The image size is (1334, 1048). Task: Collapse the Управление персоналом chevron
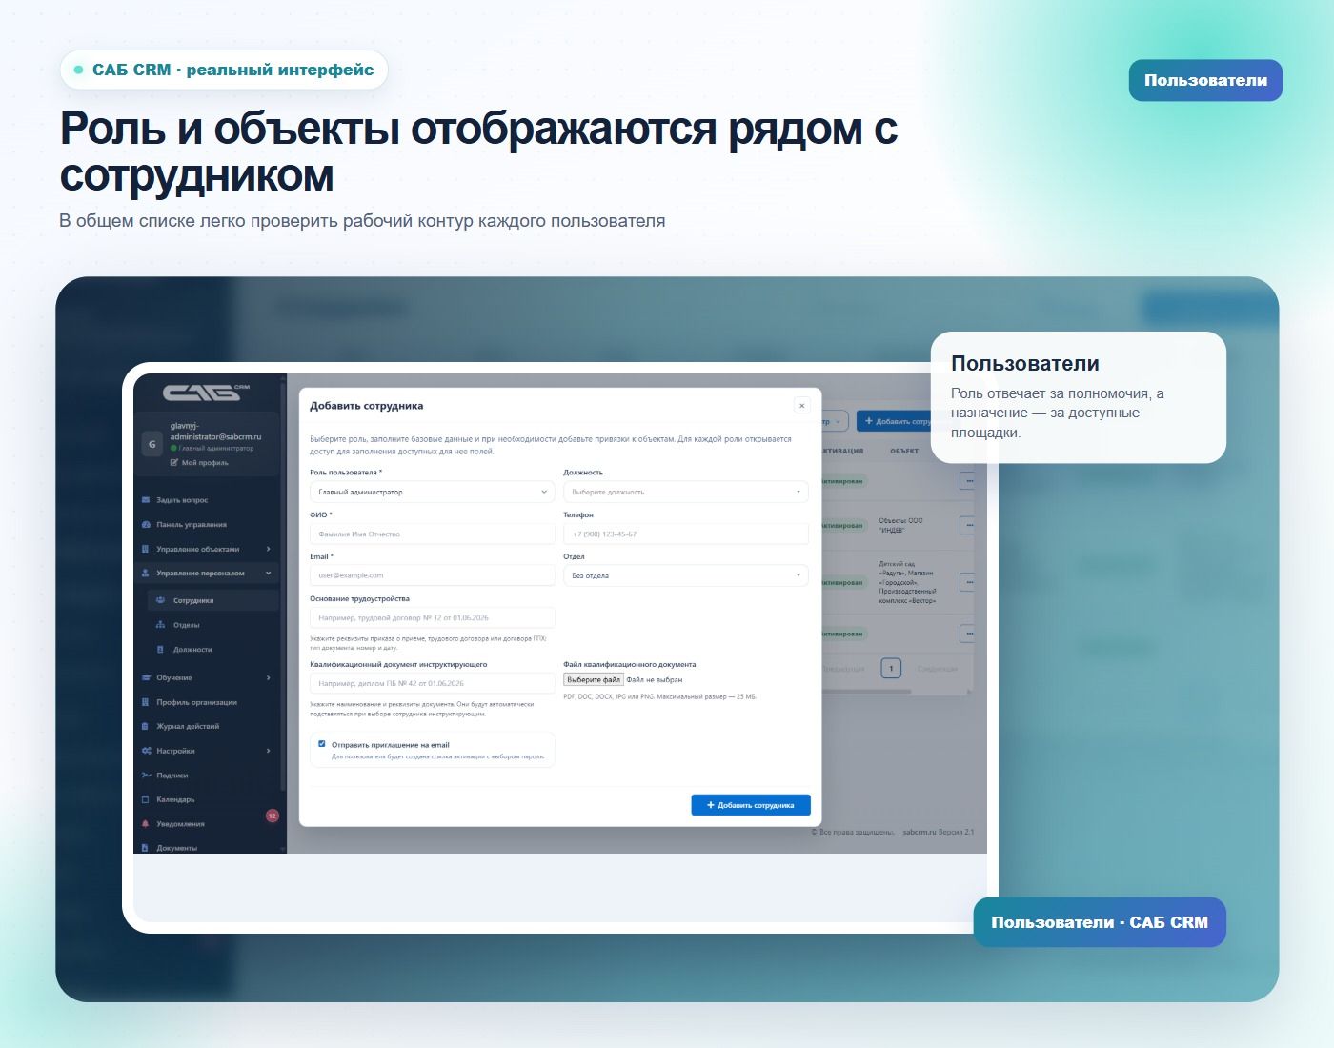(x=269, y=574)
